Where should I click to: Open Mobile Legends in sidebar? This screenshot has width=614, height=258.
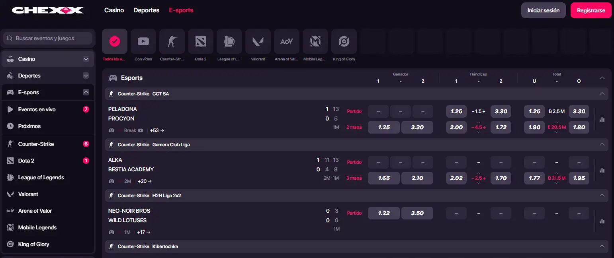pos(48,227)
